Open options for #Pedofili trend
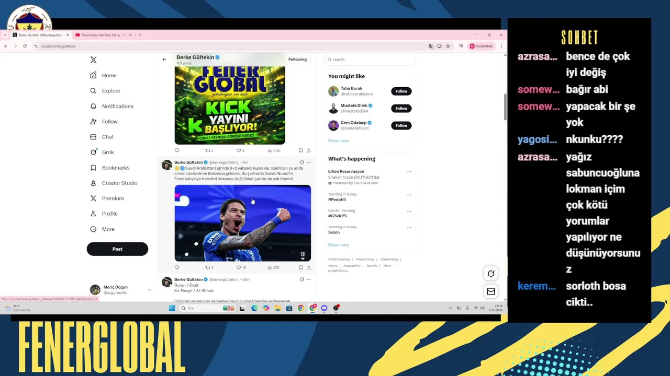This screenshot has height=376, width=670. coord(409,194)
